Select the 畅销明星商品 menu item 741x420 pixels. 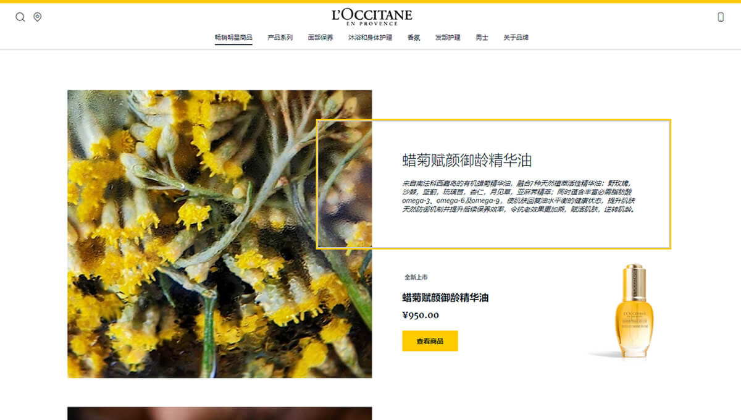pos(233,38)
